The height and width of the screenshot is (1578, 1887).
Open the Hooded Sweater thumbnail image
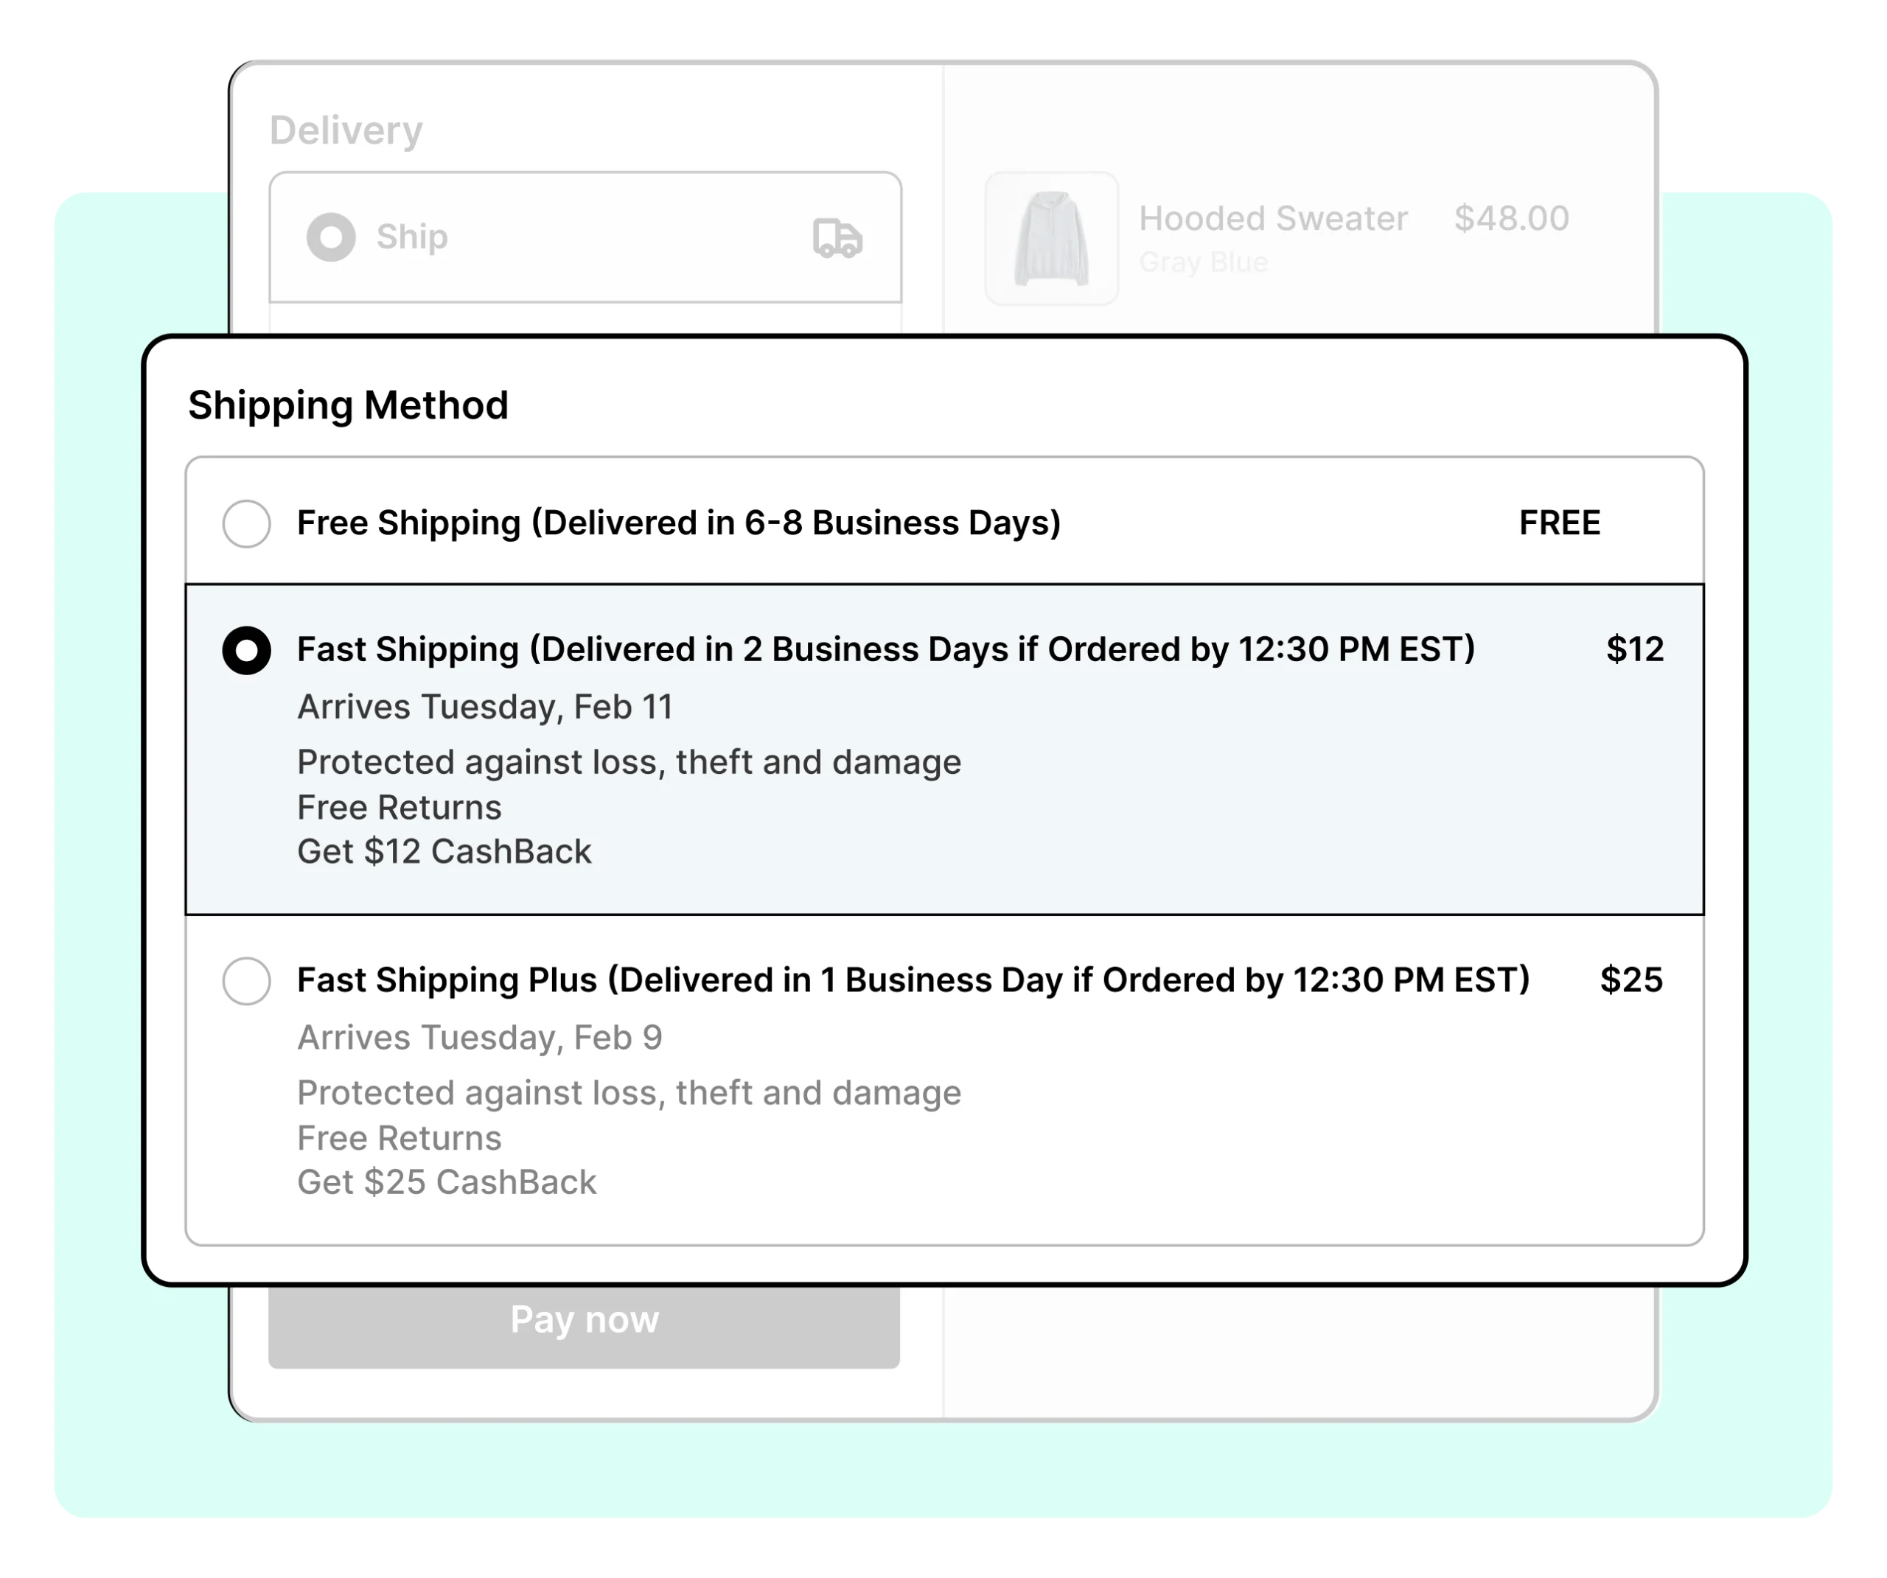(1051, 238)
